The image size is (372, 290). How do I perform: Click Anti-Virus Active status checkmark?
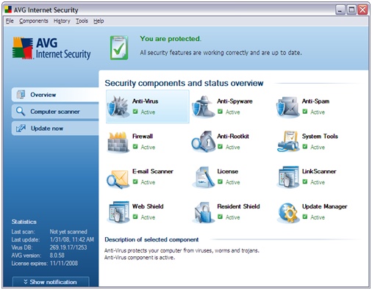[135, 112]
